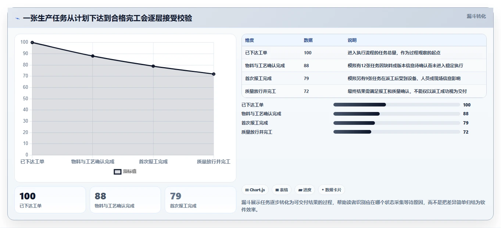Click table value 100 in 数据 column
501x228 pixels.
[x=308, y=53]
